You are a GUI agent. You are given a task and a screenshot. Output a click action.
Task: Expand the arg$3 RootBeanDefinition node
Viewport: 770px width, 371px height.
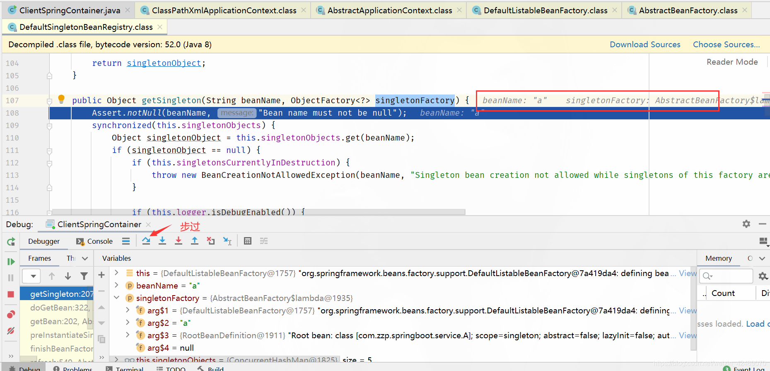pos(128,335)
